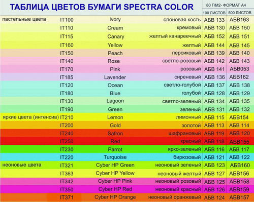Click the color name 'Gold'

click(115, 126)
